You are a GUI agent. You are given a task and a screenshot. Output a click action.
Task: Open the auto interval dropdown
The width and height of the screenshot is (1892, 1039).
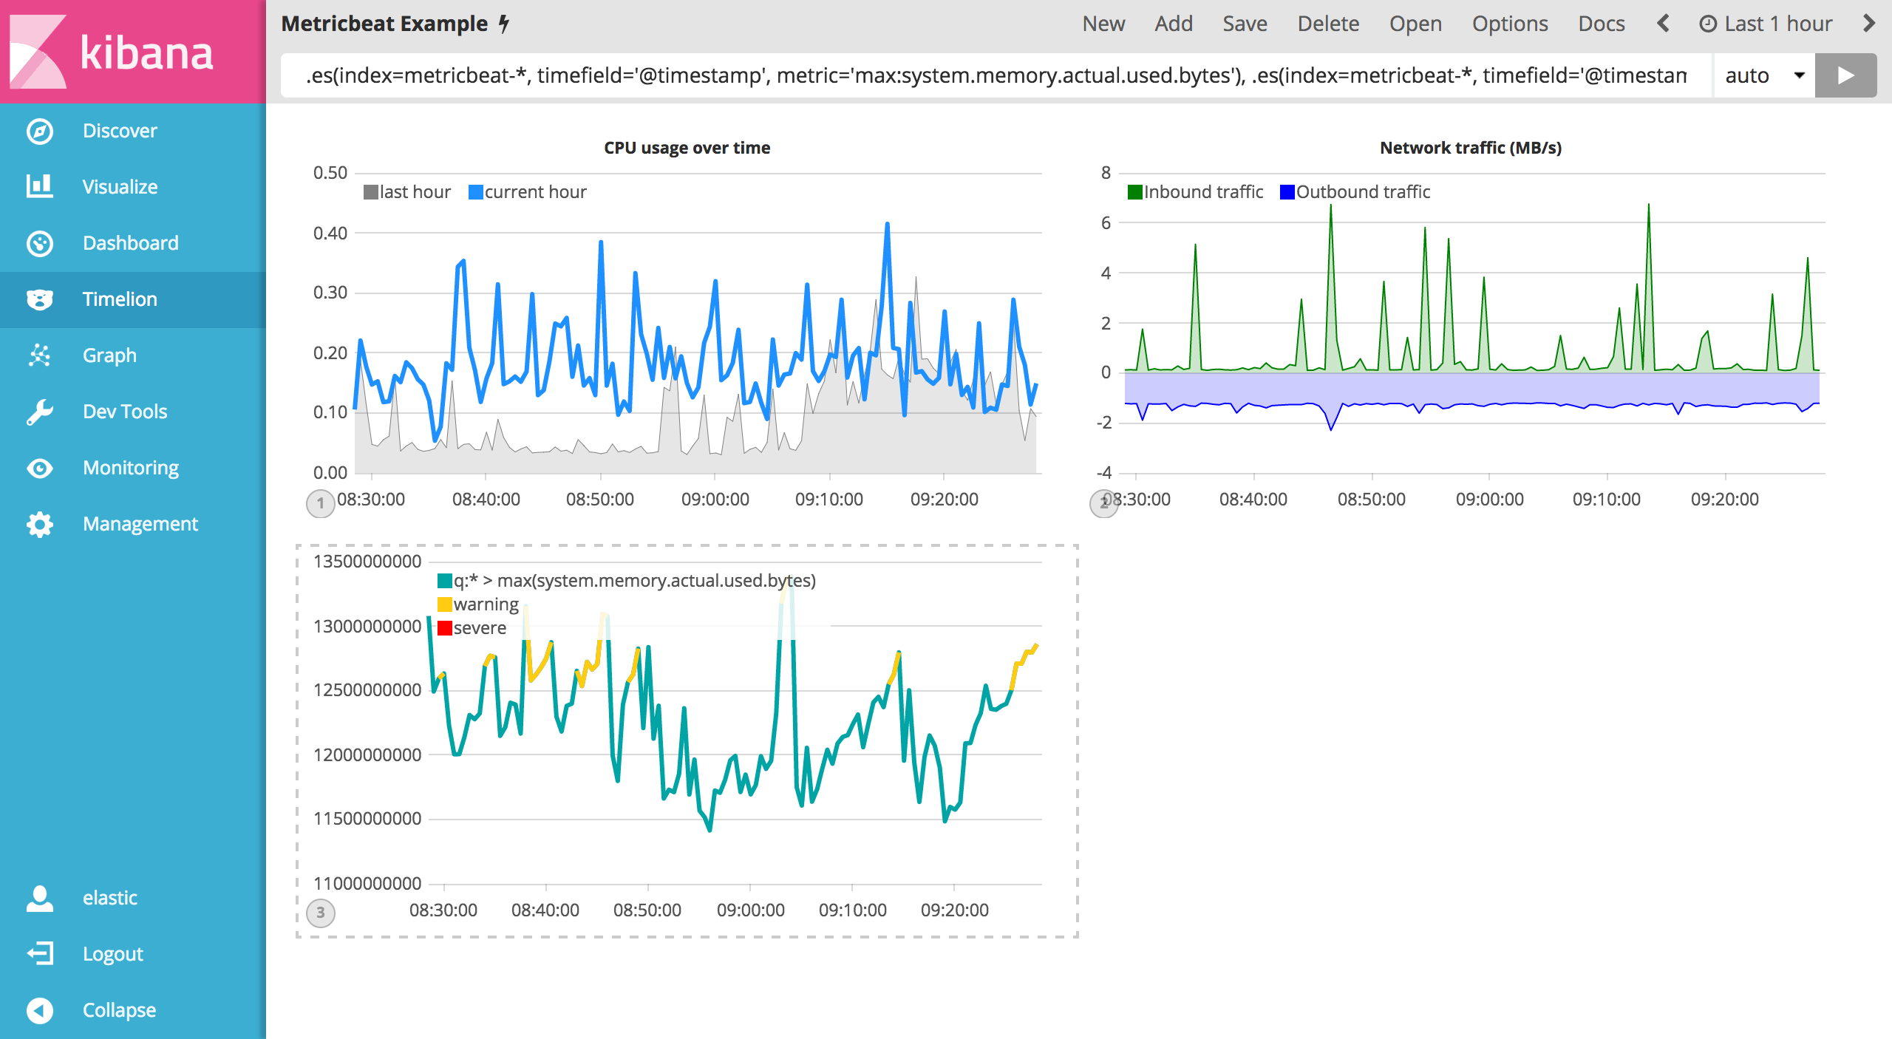click(1763, 75)
